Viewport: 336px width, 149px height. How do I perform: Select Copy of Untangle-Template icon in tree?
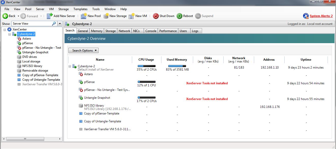[19, 80]
